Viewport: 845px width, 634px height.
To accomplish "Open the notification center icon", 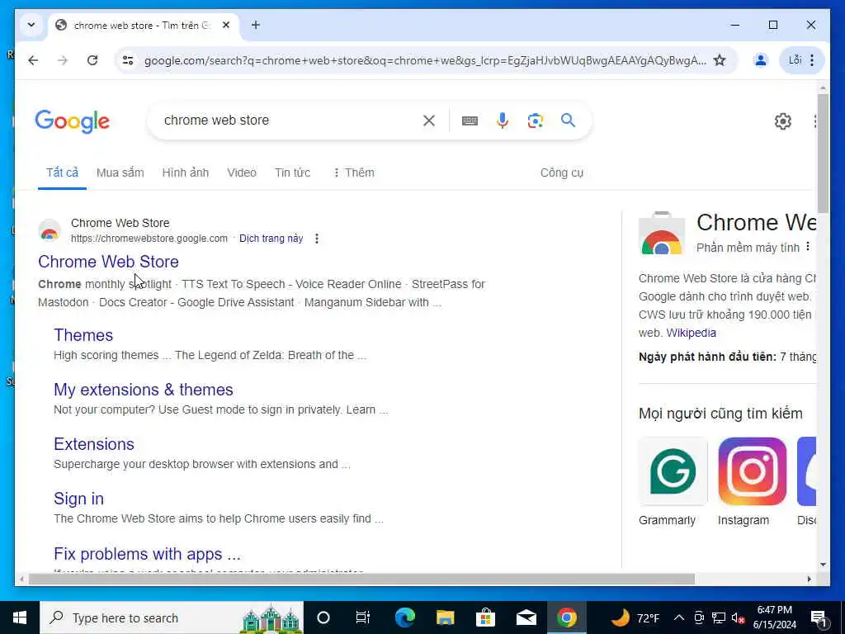I will click(x=819, y=617).
